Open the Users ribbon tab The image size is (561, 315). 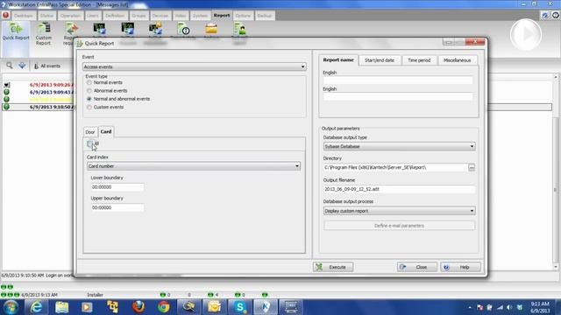[92, 16]
